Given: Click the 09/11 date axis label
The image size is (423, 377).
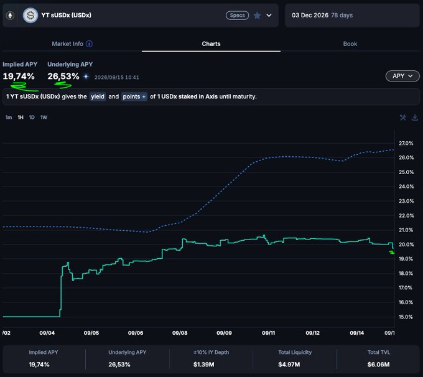Looking at the screenshot, I should pyautogui.click(x=268, y=333).
